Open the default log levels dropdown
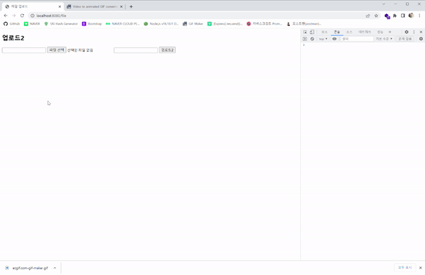The width and height of the screenshot is (425, 275). (x=384, y=39)
